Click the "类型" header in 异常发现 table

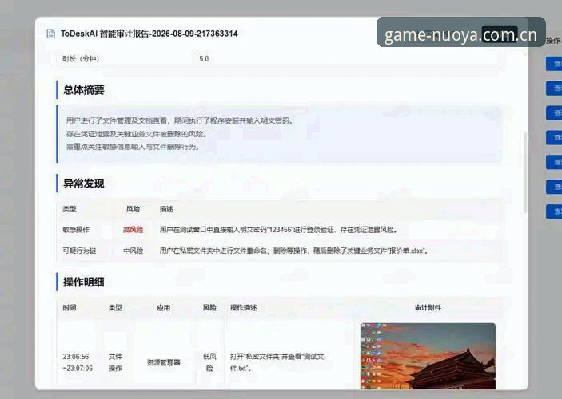[70, 209]
